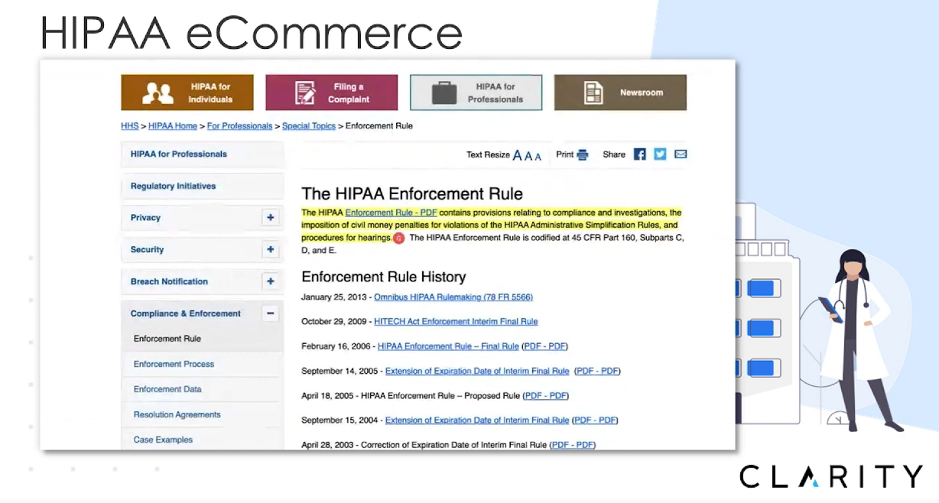Viewport: 939px width, 503px height.
Task: Go to Special Topics breadcrumb link
Action: tap(309, 126)
